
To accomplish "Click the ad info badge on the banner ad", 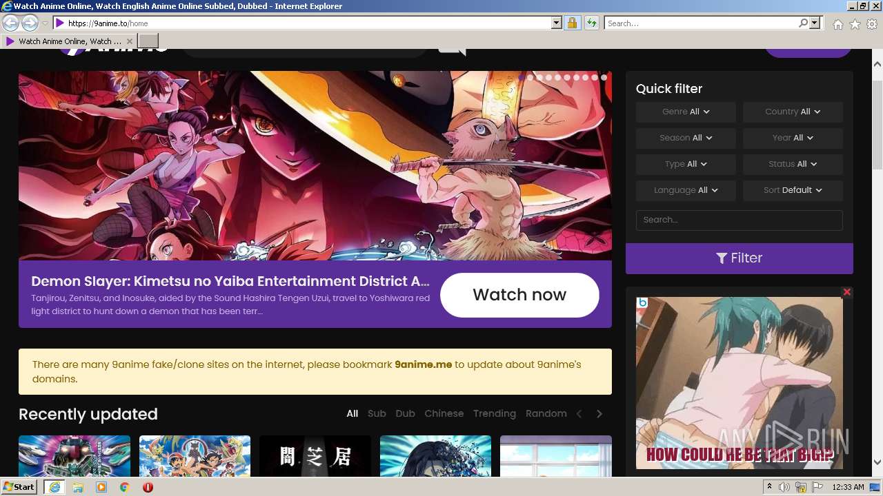I will coord(642,302).
